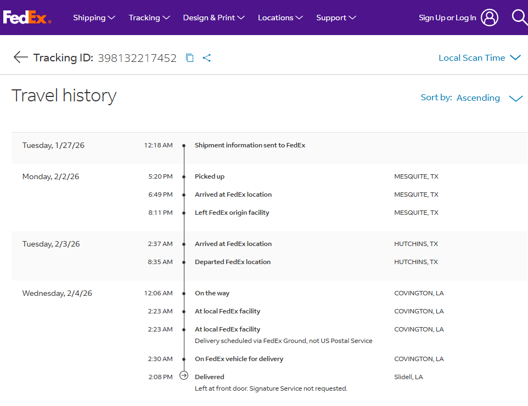Click the 8:35 AM timestamp

[x=160, y=262]
